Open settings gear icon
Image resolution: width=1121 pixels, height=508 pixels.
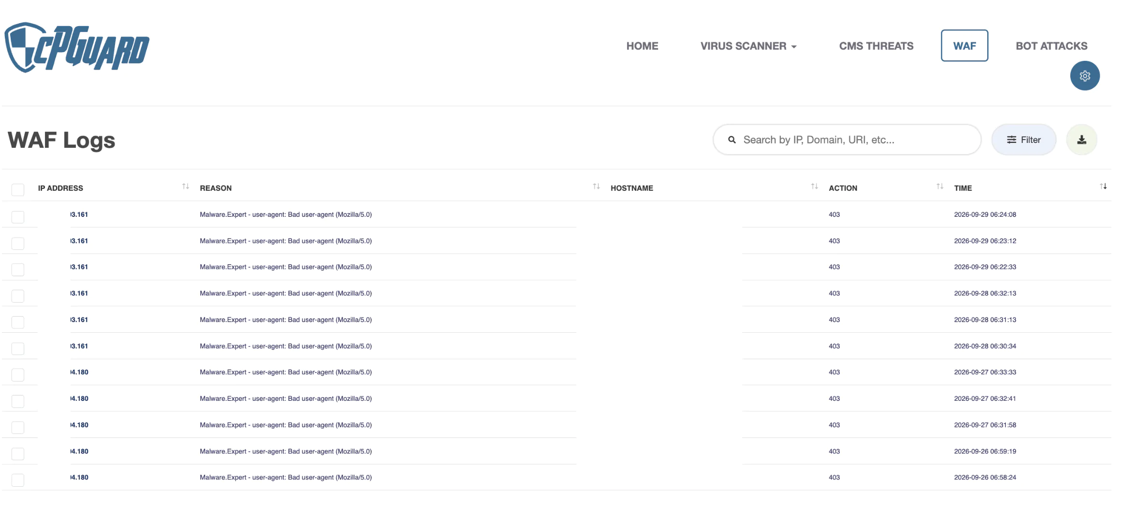pyautogui.click(x=1085, y=76)
